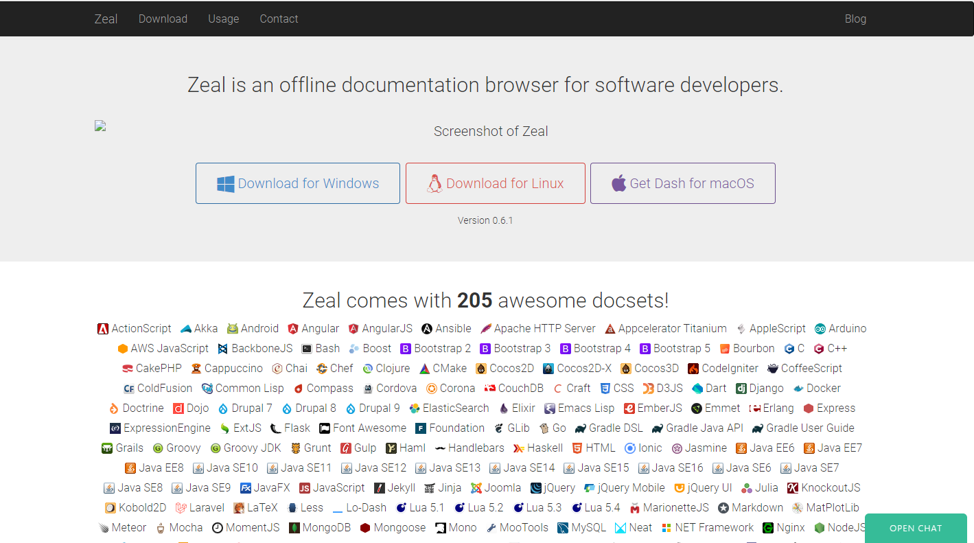Image resolution: width=974 pixels, height=543 pixels.
Task: Click the CoffeeScript docset label
Action: click(811, 369)
